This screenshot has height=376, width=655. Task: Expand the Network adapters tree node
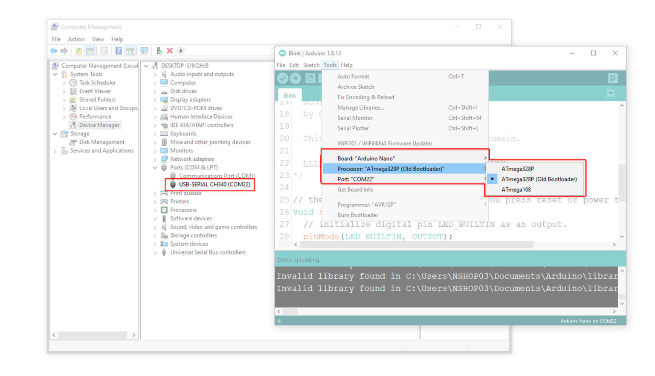coord(155,159)
